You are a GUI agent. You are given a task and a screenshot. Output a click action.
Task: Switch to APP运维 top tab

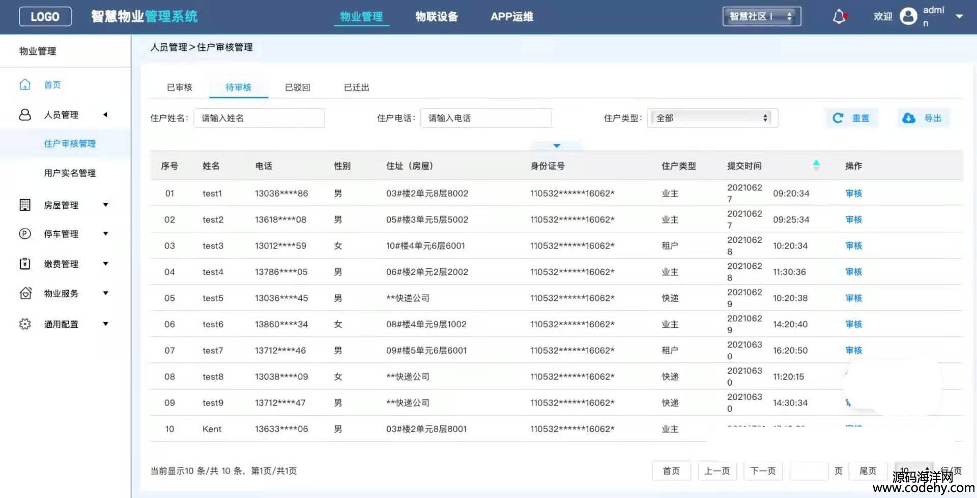[x=512, y=17]
